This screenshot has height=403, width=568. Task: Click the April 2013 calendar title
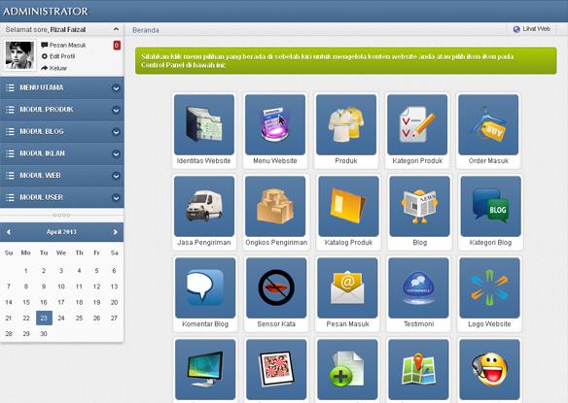[61, 232]
